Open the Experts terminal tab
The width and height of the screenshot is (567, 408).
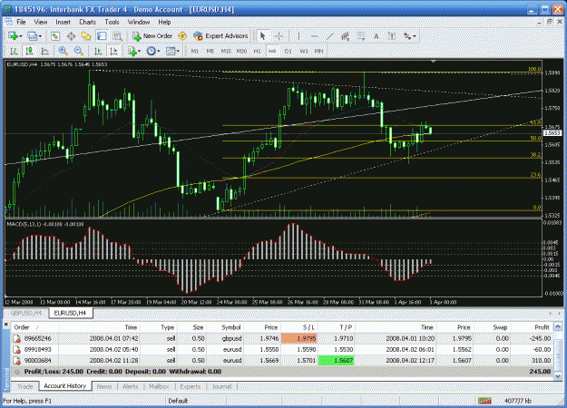click(191, 386)
